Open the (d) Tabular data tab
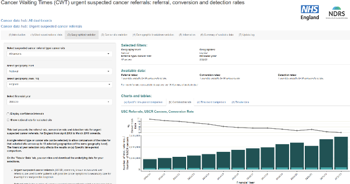 pyautogui.click(x=240, y=102)
